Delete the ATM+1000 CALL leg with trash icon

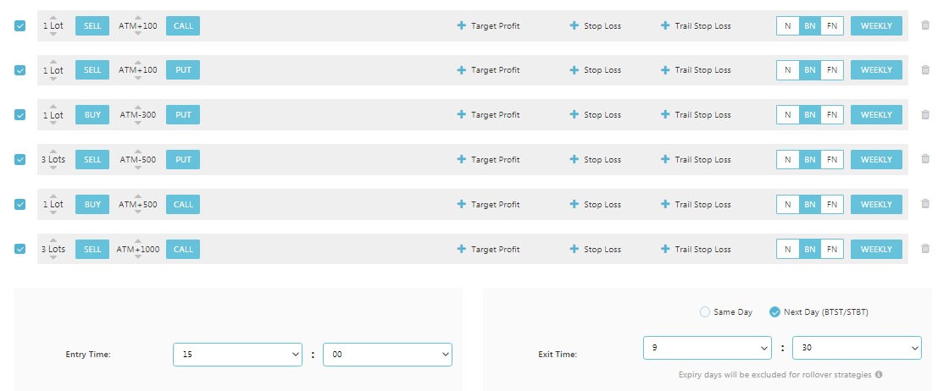925,248
